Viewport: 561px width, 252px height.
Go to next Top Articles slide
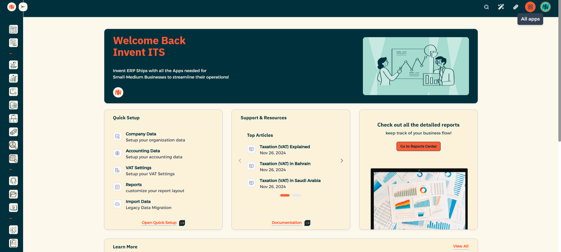(x=342, y=161)
